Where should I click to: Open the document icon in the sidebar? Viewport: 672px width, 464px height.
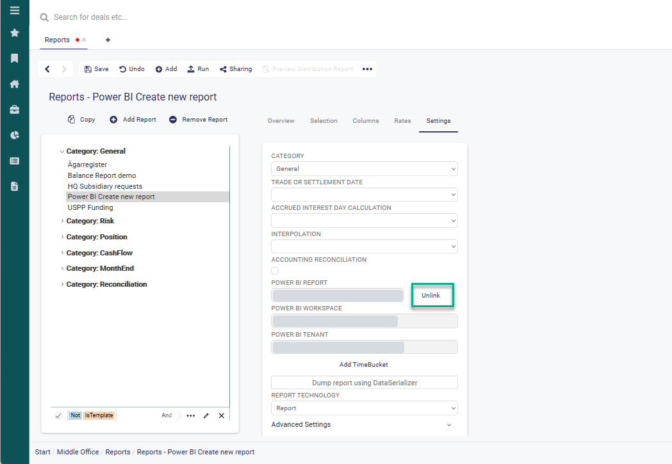coord(15,186)
